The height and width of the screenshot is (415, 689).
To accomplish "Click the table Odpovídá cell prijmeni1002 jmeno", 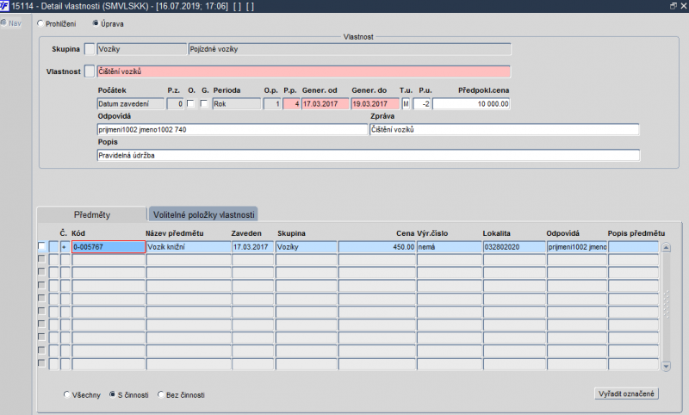I will click(x=577, y=247).
